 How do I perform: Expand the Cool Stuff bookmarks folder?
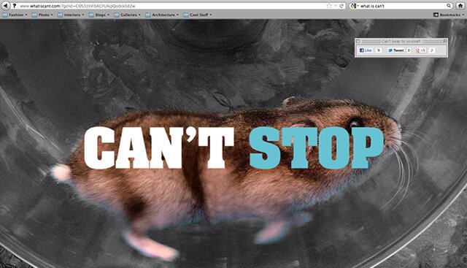click(198, 15)
